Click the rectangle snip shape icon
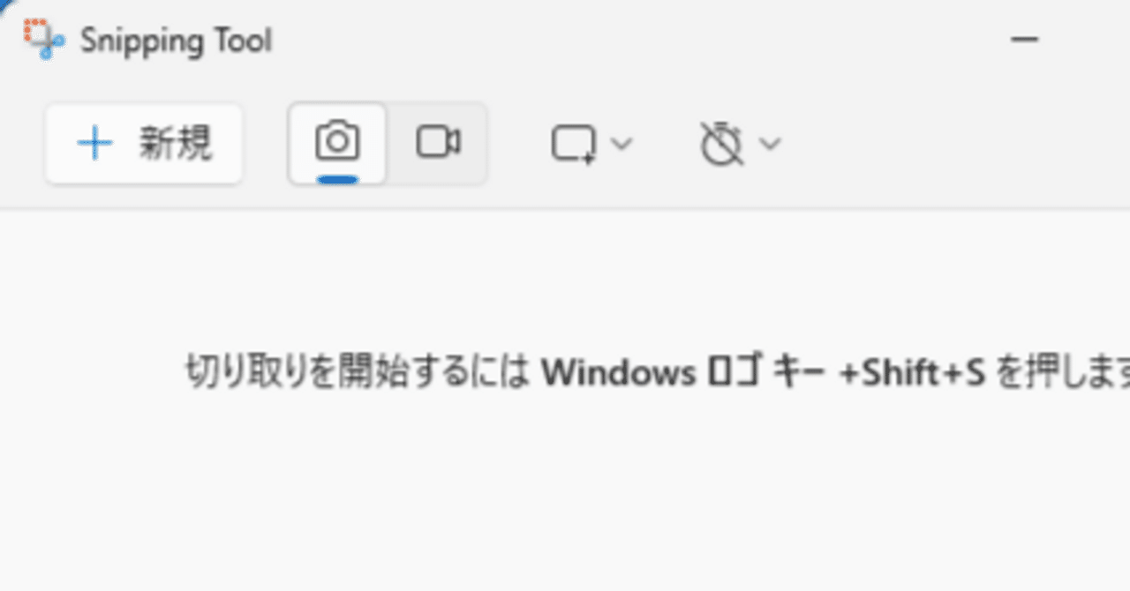1130x591 pixels. coord(574,144)
